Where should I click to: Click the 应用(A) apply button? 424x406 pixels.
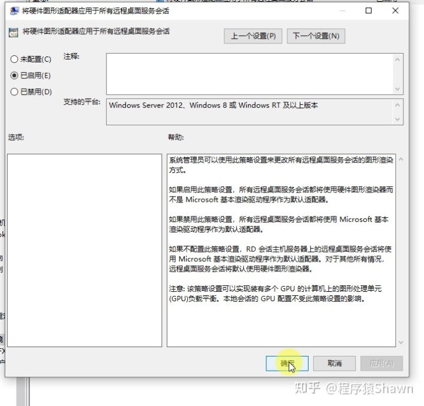(382, 363)
